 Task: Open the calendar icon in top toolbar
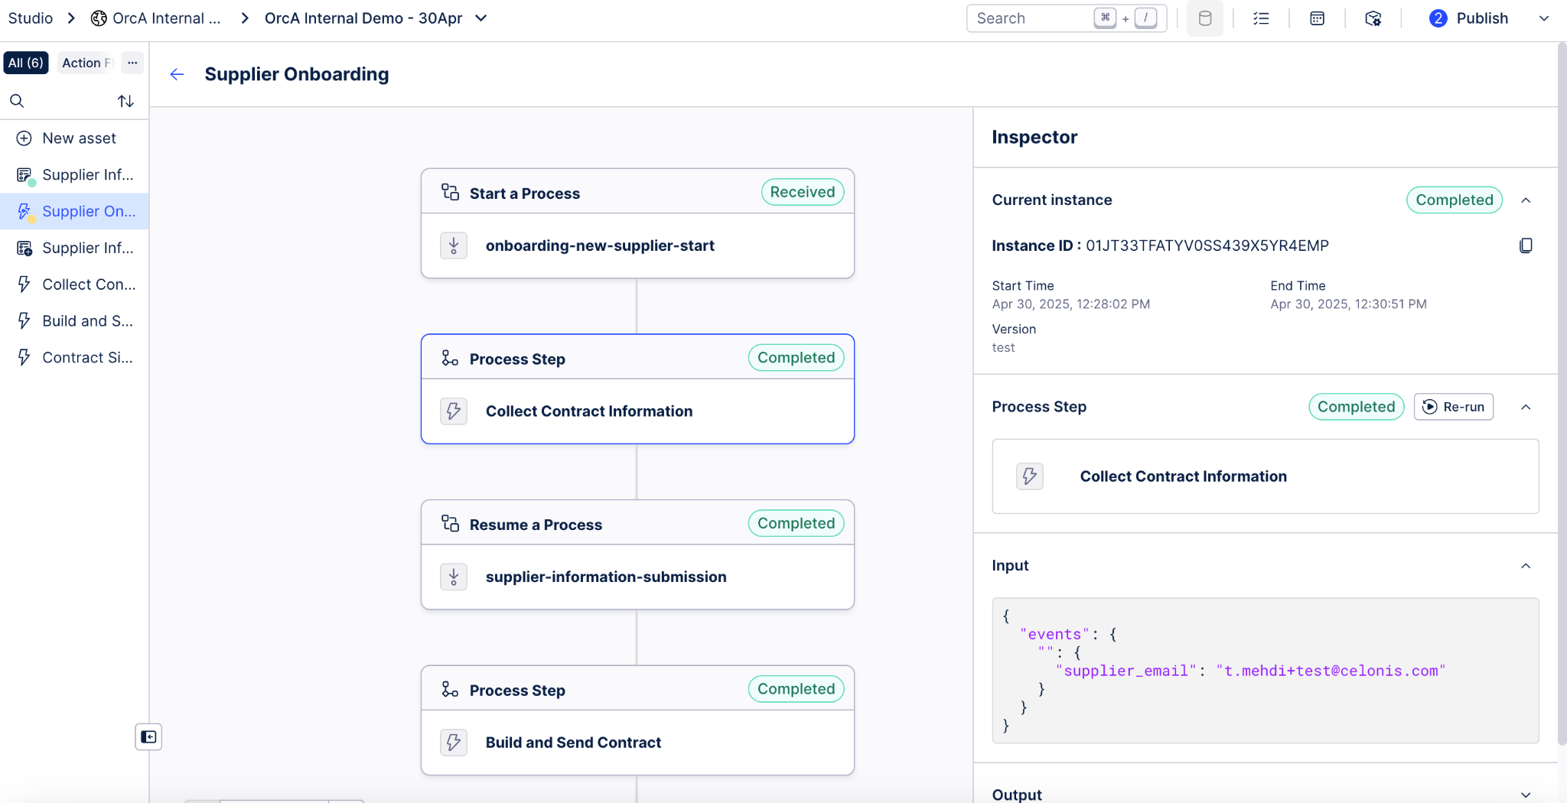(x=1317, y=18)
